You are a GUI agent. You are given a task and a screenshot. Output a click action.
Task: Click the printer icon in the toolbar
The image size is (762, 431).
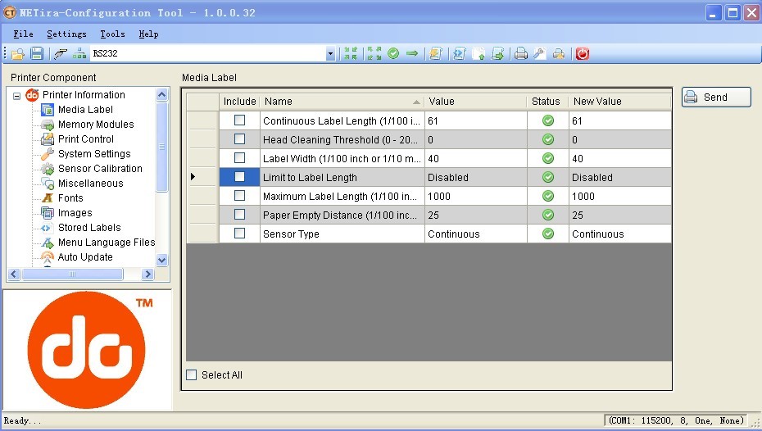tap(520, 53)
